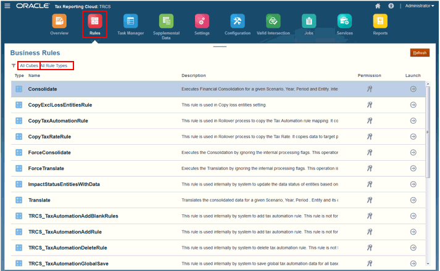Click the scrollbar down arrow

coord(428,264)
